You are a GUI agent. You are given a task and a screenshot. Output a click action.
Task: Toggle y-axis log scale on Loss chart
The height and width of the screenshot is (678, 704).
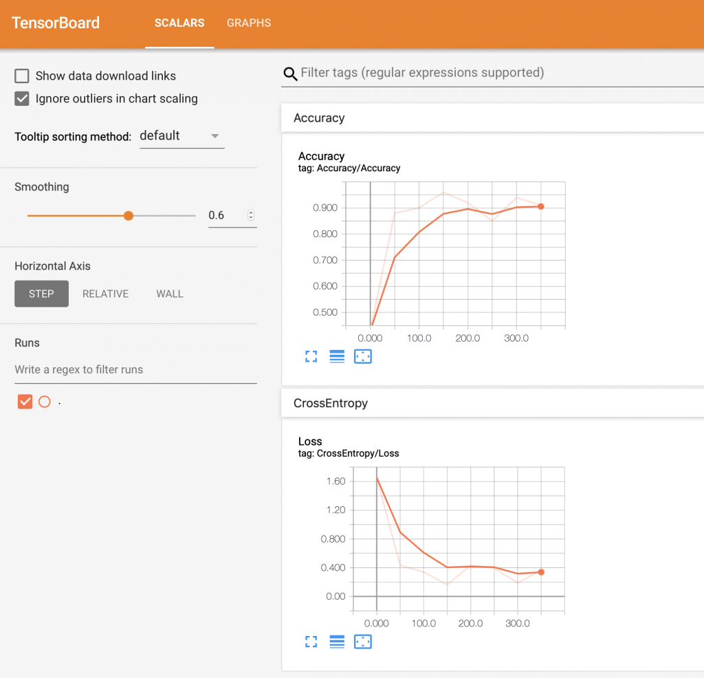(337, 642)
